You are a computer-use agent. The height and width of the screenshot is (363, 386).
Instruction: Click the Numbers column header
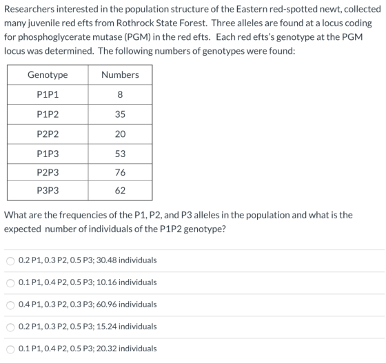120,75
